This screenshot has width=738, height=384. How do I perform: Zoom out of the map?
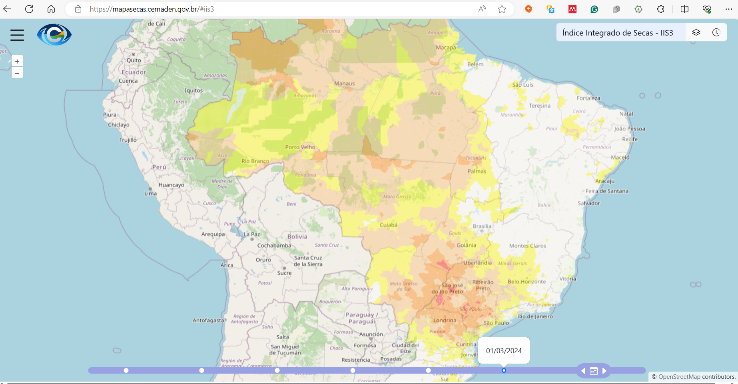(17, 73)
